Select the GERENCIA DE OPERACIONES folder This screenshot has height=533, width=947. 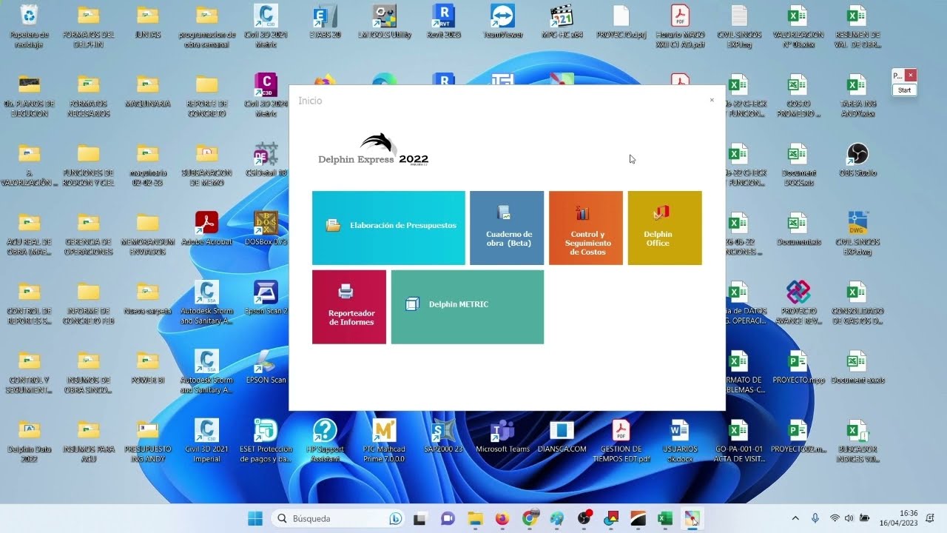pos(89,232)
